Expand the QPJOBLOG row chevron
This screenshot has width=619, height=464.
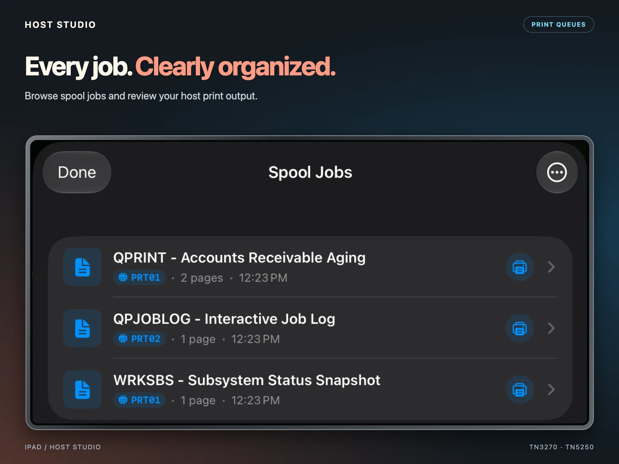[x=551, y=328]
